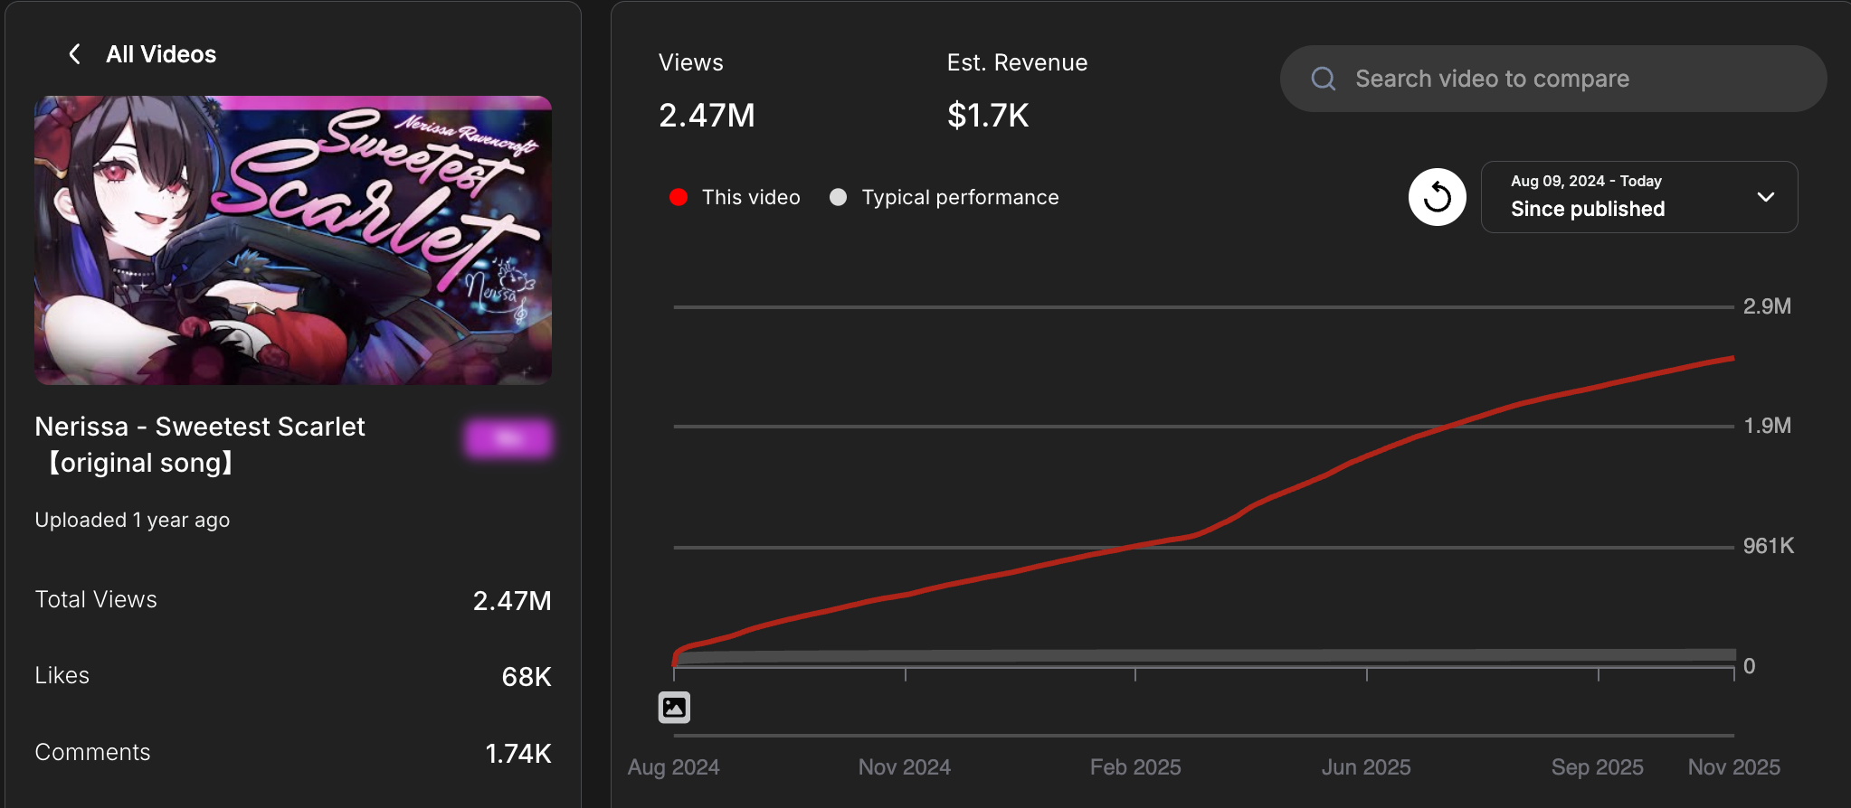
Task: Click the Typical performance legend label
Action: point(960,197)
